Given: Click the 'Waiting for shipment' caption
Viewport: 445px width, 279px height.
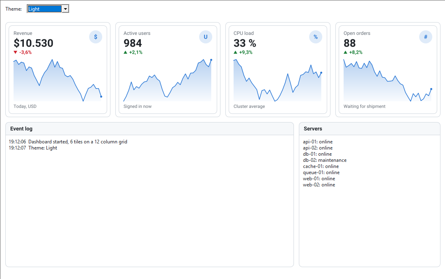Looking at the screenshot, I should click(x=365, y=106).
